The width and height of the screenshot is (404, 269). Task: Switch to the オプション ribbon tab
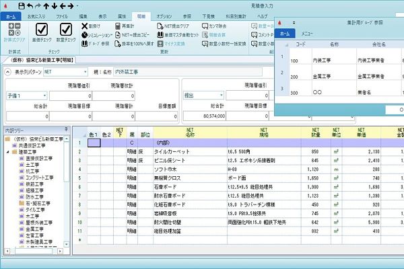[164, 16]
